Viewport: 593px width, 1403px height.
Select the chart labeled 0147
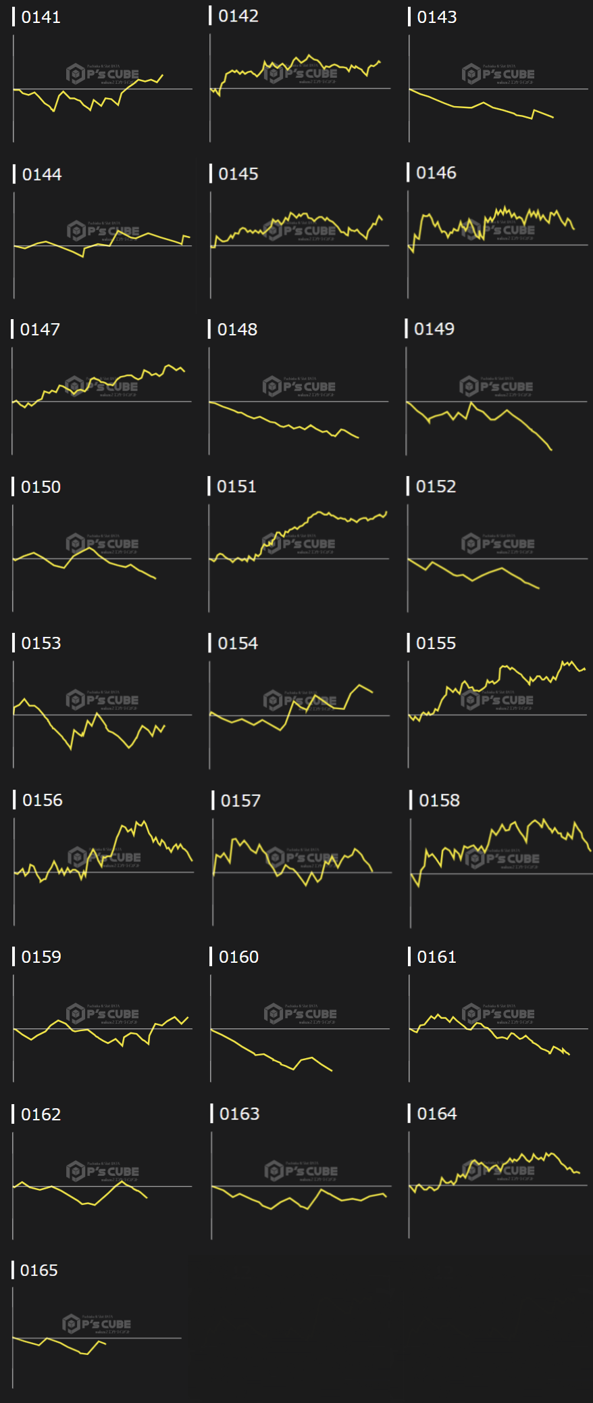point(102,402)
